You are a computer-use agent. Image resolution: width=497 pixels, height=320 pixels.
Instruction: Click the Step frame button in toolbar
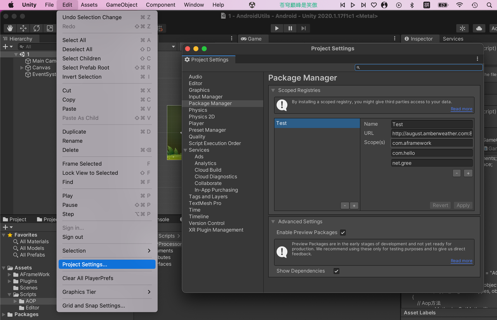click(304, 28)
